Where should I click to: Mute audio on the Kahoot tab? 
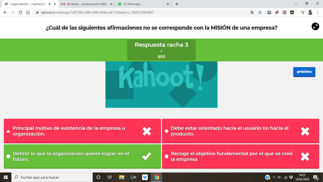click(50, 4)
